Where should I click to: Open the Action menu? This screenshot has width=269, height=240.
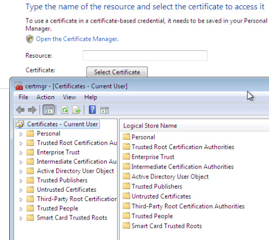(45, 97)
